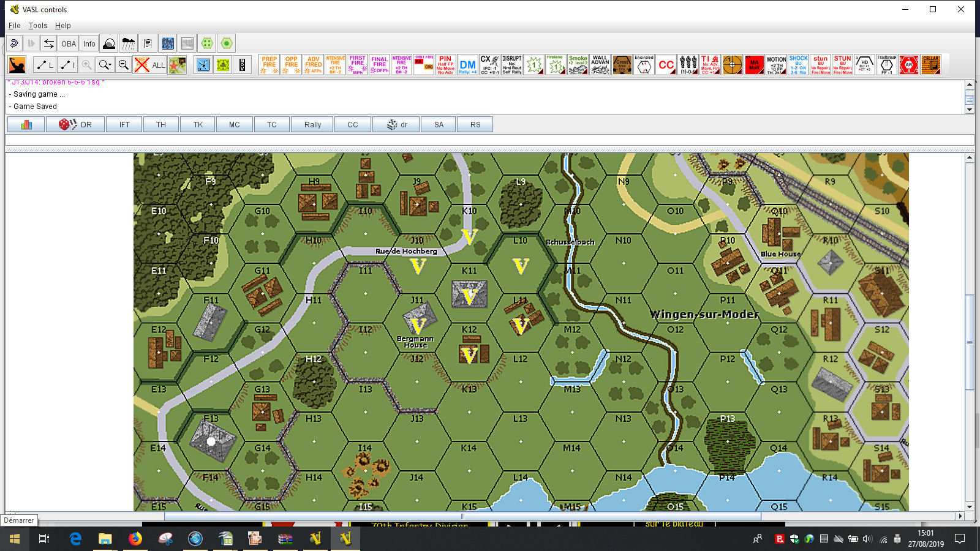The width and height of the screenshot is (980, 551).
Task: Click the white dot counter in hex F13
Action: (211, 441)
